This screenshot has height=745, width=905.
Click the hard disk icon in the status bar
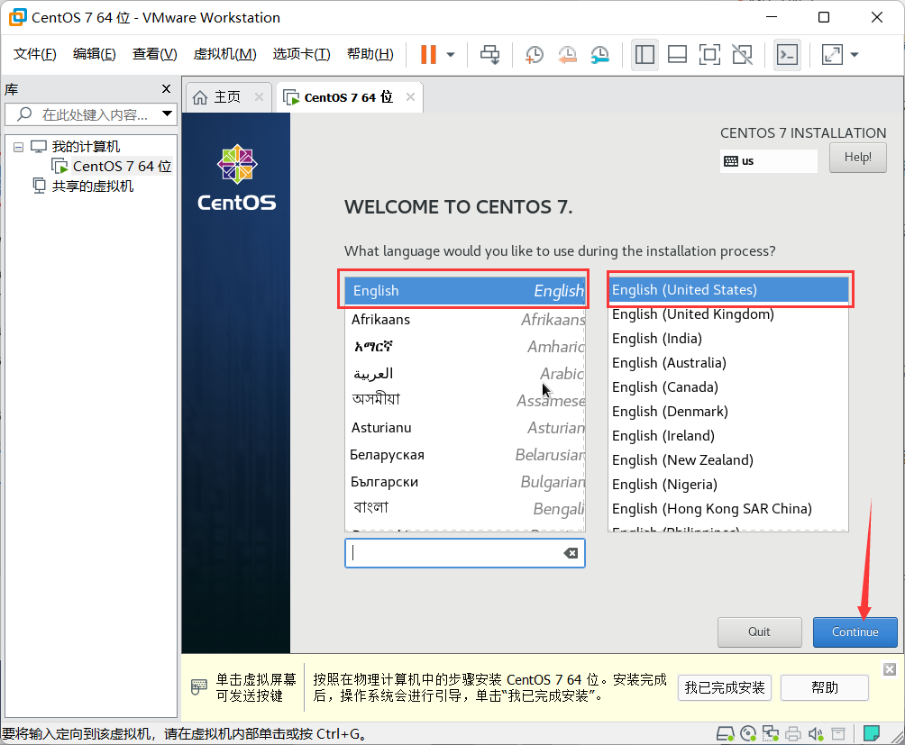pos(725,733)
